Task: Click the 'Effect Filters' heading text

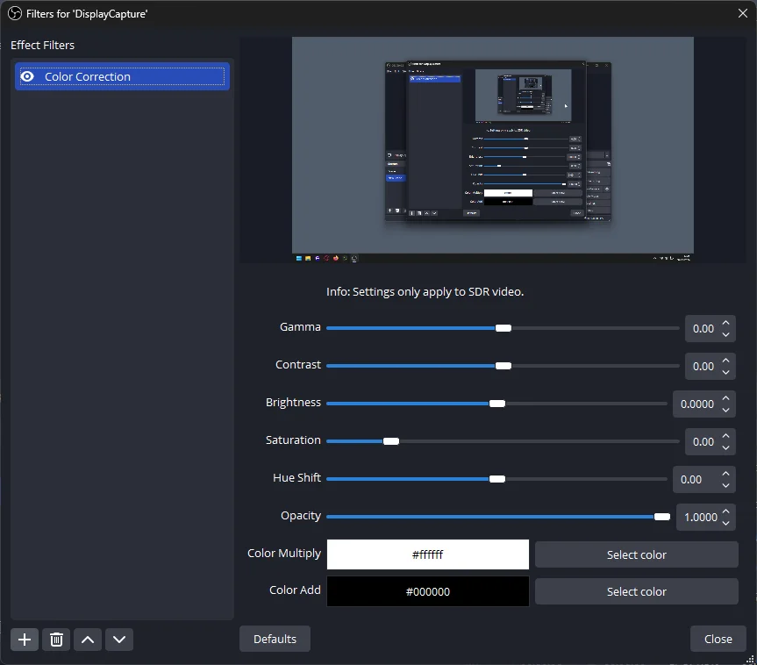Action: click(42, 45)
